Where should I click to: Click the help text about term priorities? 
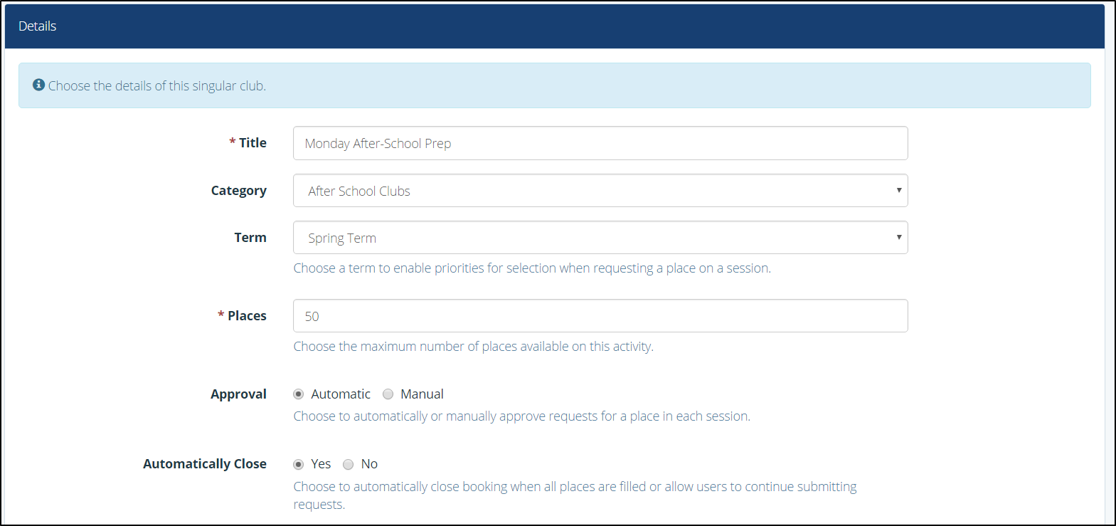[x=532, y=268]
